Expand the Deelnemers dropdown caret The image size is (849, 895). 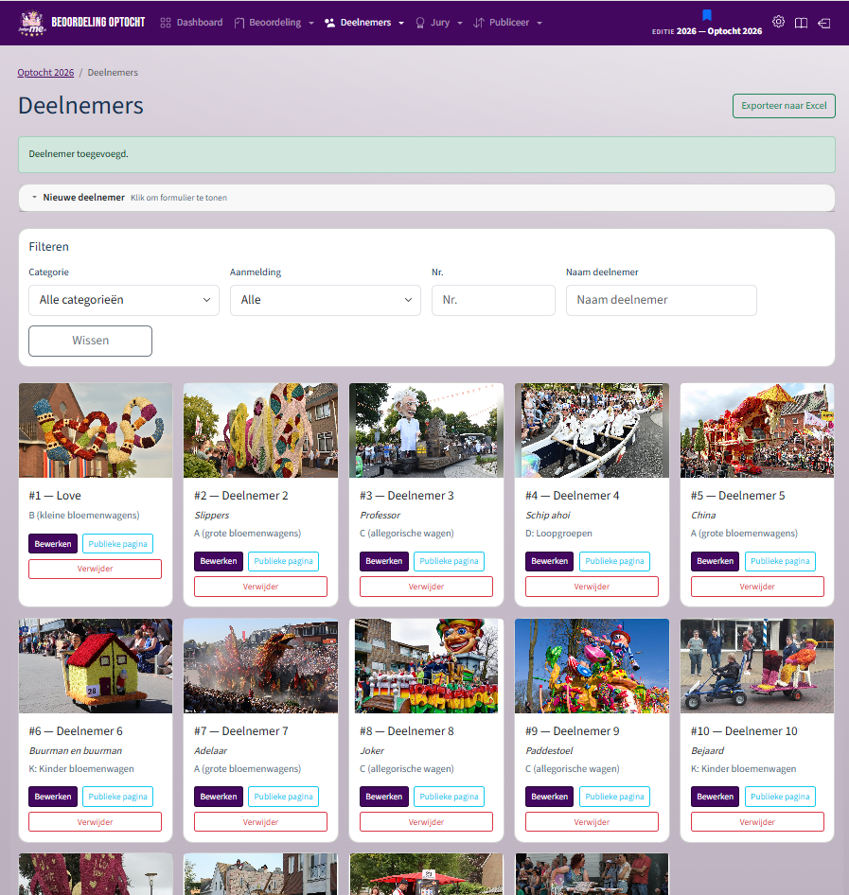pos(401,24)
